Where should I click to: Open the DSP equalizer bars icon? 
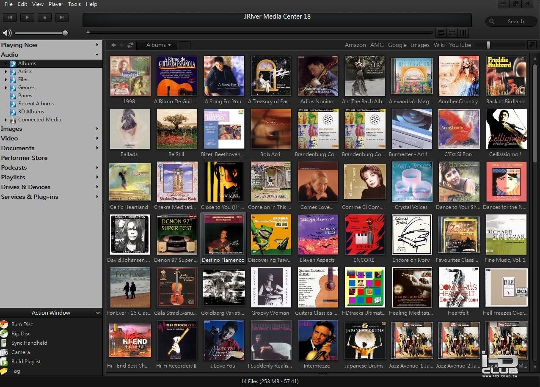tap(463, 33)
